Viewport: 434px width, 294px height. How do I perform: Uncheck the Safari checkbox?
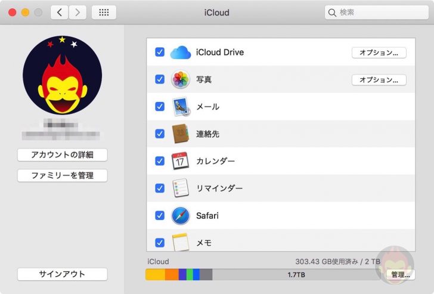[160, 215]
